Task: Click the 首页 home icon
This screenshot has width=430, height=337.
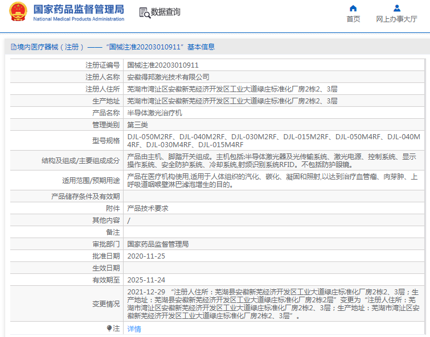Action: pos(353,9)
